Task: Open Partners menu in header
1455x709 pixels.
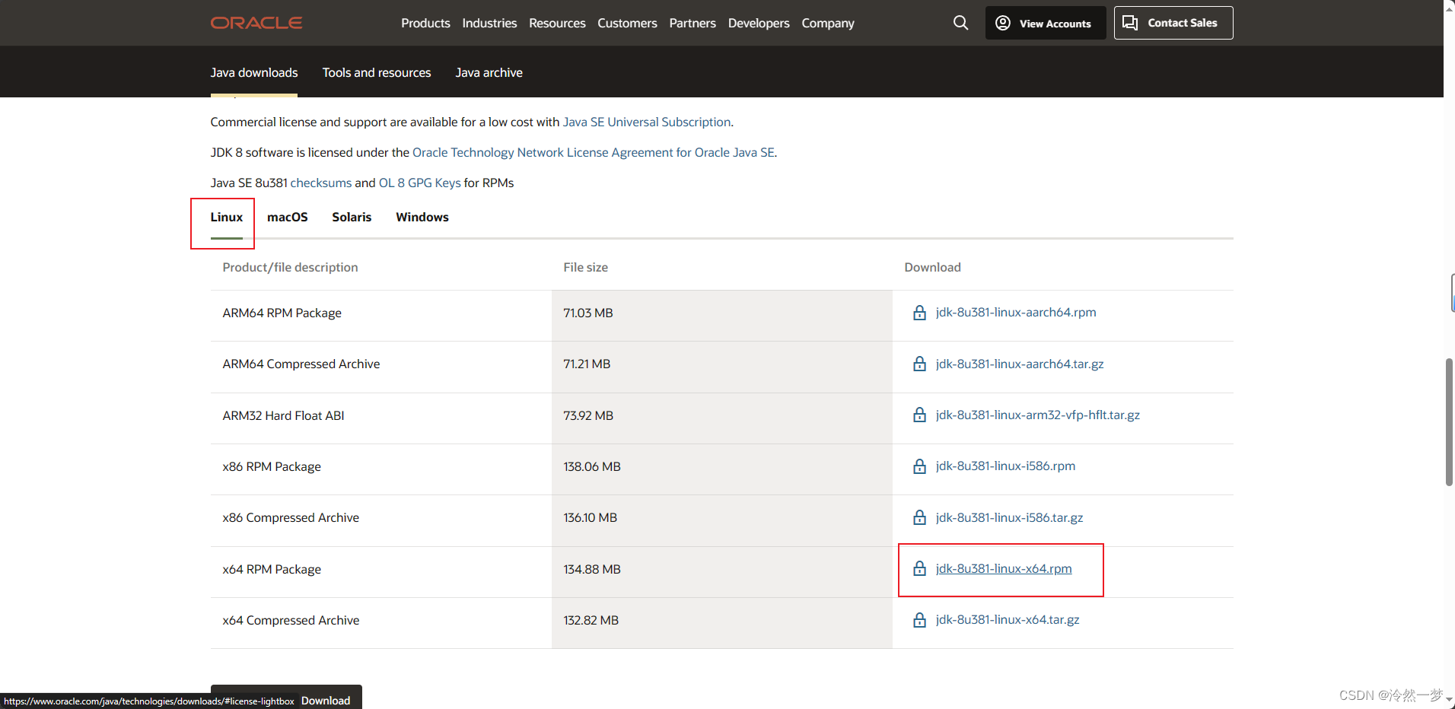Action: coord(692,23)
